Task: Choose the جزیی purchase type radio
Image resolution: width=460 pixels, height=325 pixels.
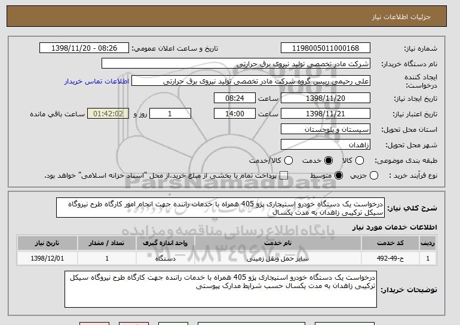Action: [x=374, y=175]
